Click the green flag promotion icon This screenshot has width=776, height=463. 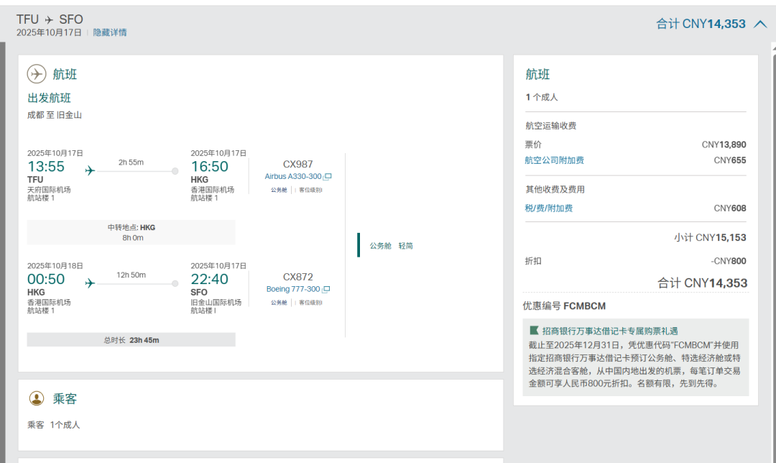[534, 331]
